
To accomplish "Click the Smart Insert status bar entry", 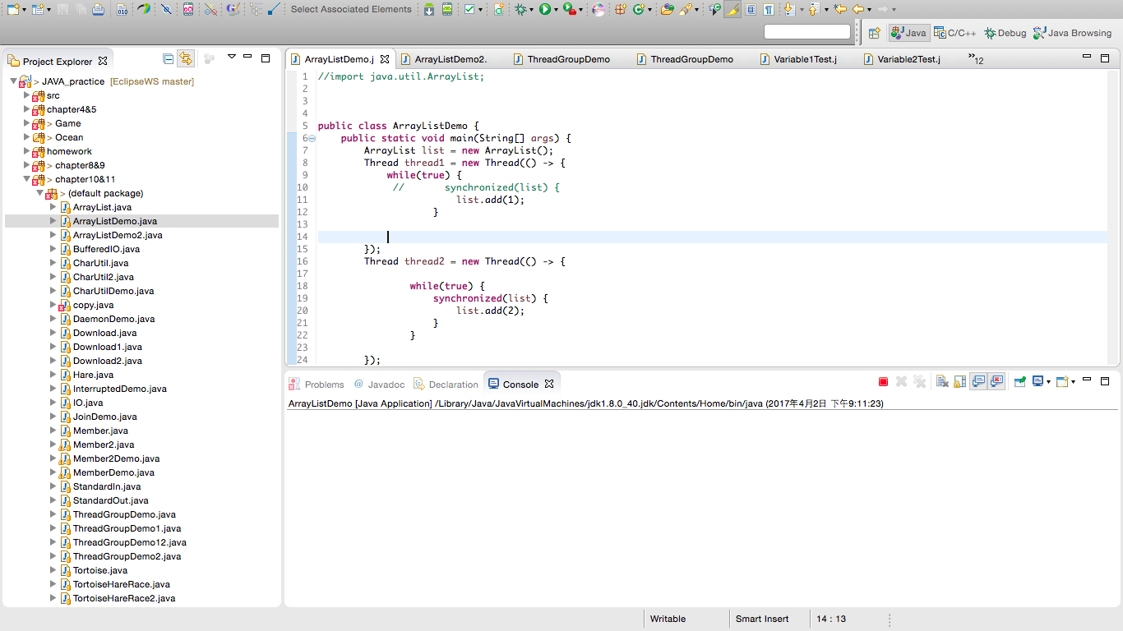I will (762, 619).
